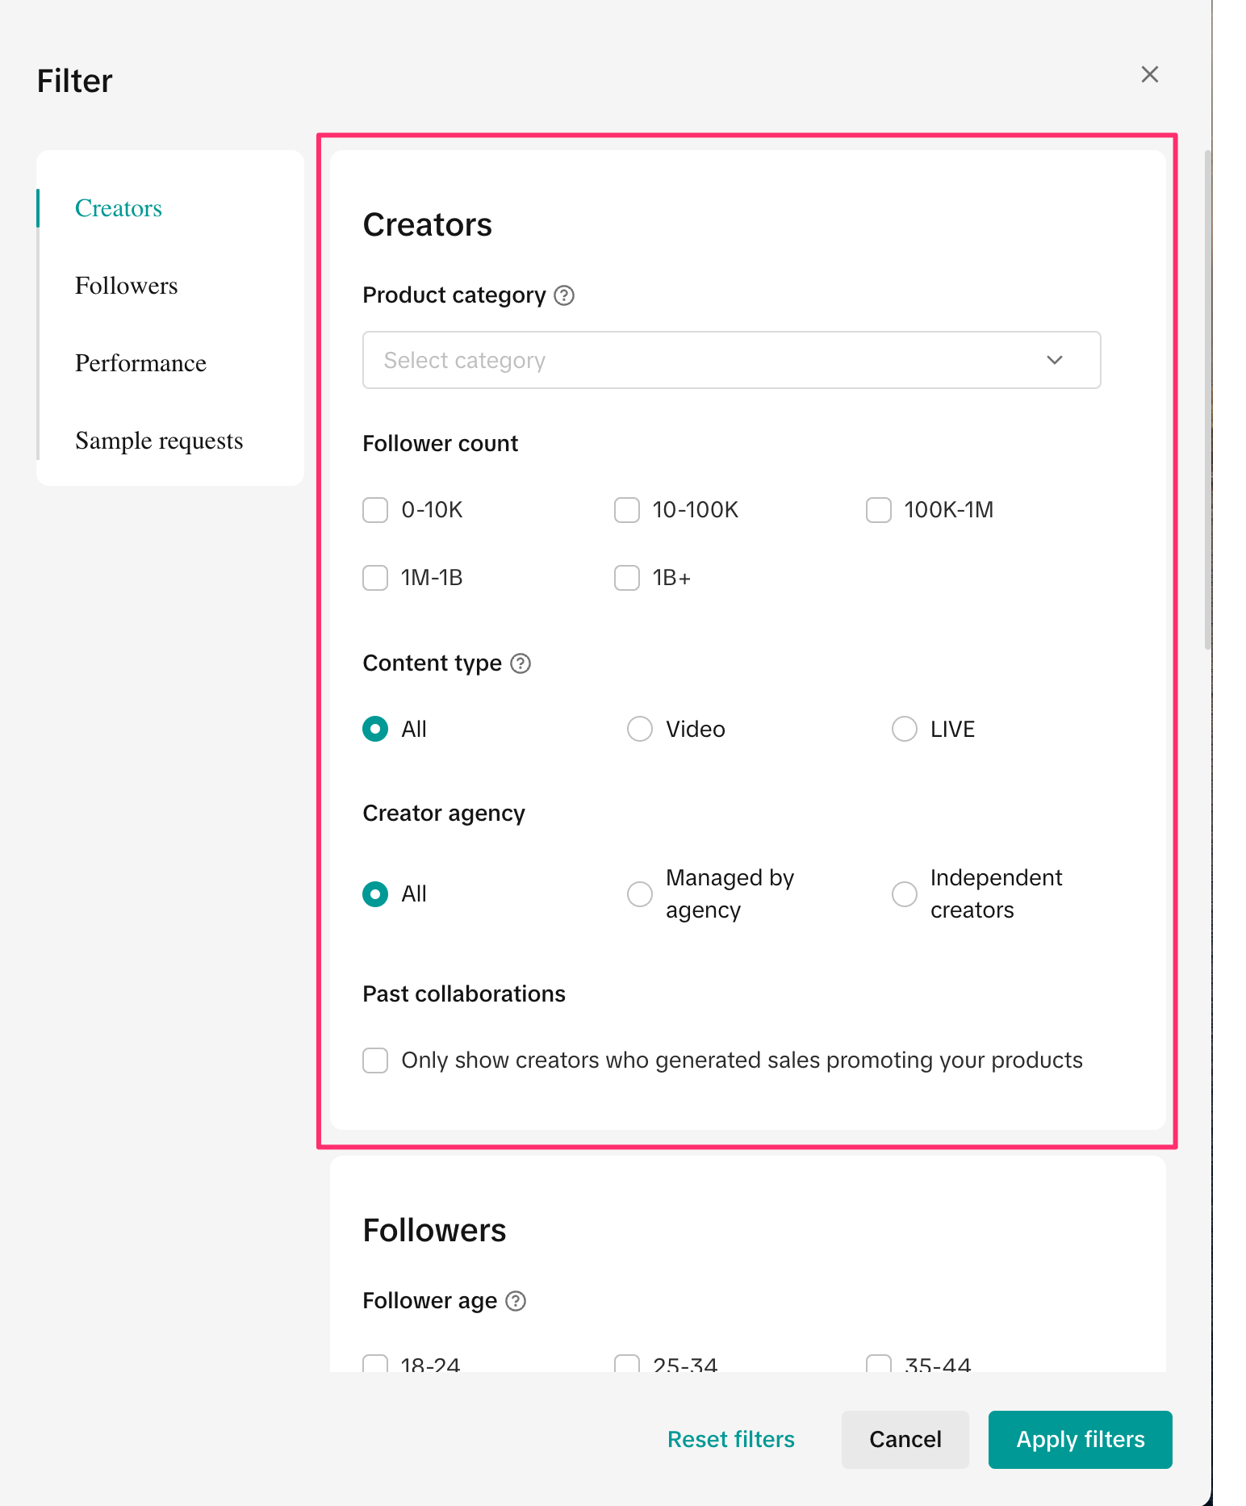Viewport: 1246px width, 1506px height.
Task: Click the Content type help icon
Action: click(521, 663)
